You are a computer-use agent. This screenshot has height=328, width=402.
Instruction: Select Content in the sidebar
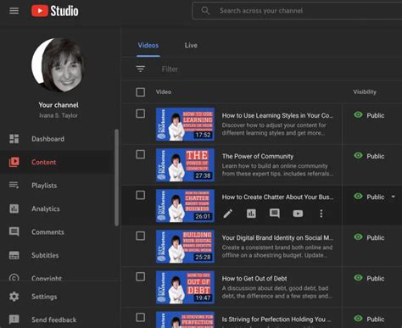tap(43, 162)
